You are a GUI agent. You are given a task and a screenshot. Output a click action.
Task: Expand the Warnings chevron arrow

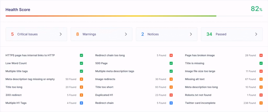point(126,34)
